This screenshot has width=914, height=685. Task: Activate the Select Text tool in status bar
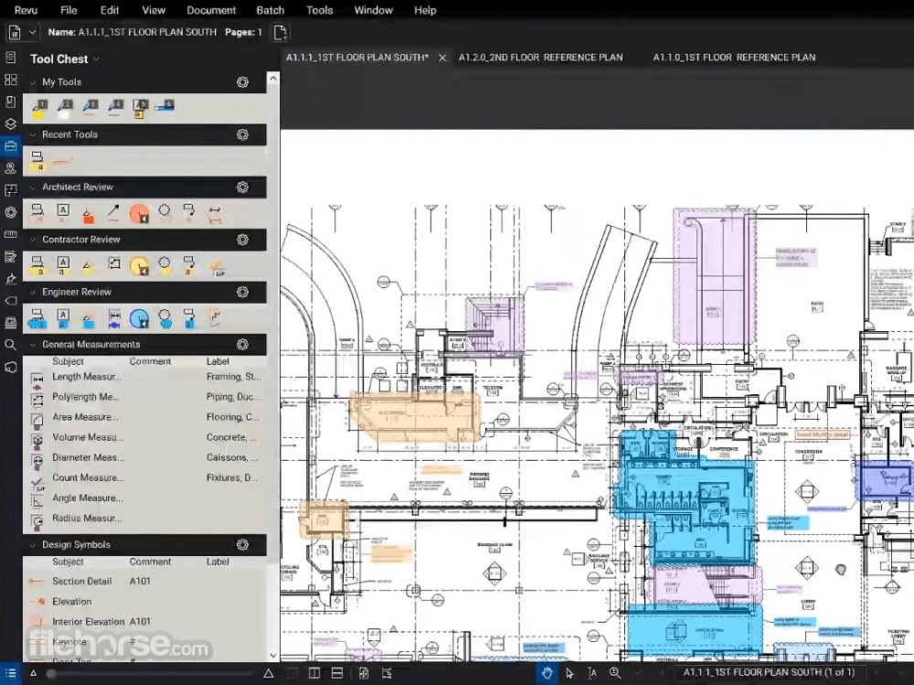[592, 673]
